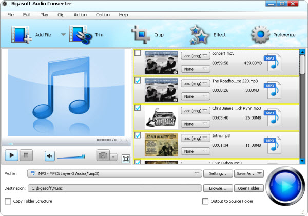This screenshot has width=308, height=216.
Task: Click MP3 format icon for concert.mp3
Action: click(x=273, y=63)
